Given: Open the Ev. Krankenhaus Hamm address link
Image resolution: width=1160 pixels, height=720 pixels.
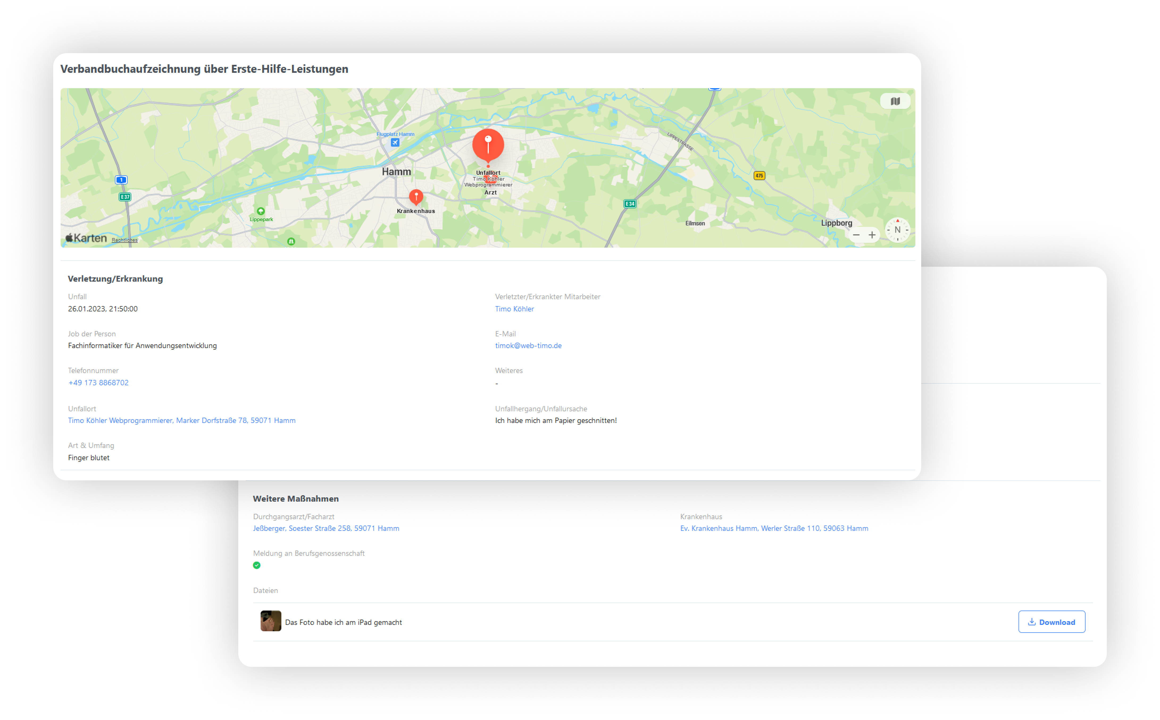Looking at the screenshot, I should 774,528.
